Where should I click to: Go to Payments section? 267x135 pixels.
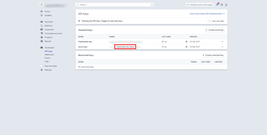pos(49,22)
